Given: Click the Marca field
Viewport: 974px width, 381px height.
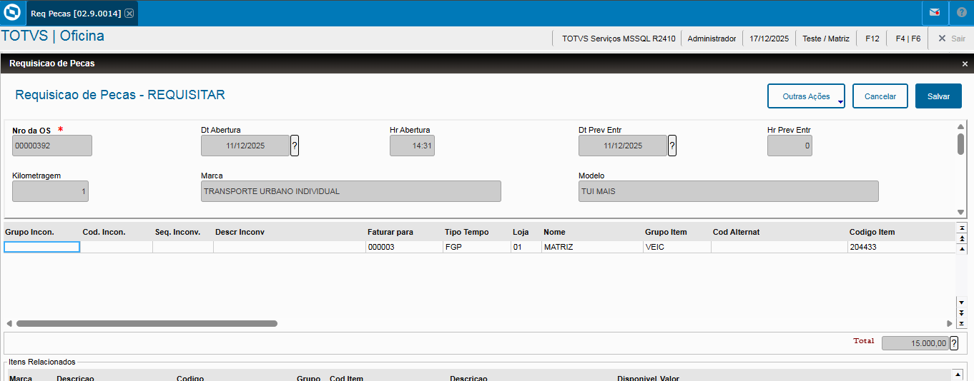Looking at the screenshot, I should [351, 191].
